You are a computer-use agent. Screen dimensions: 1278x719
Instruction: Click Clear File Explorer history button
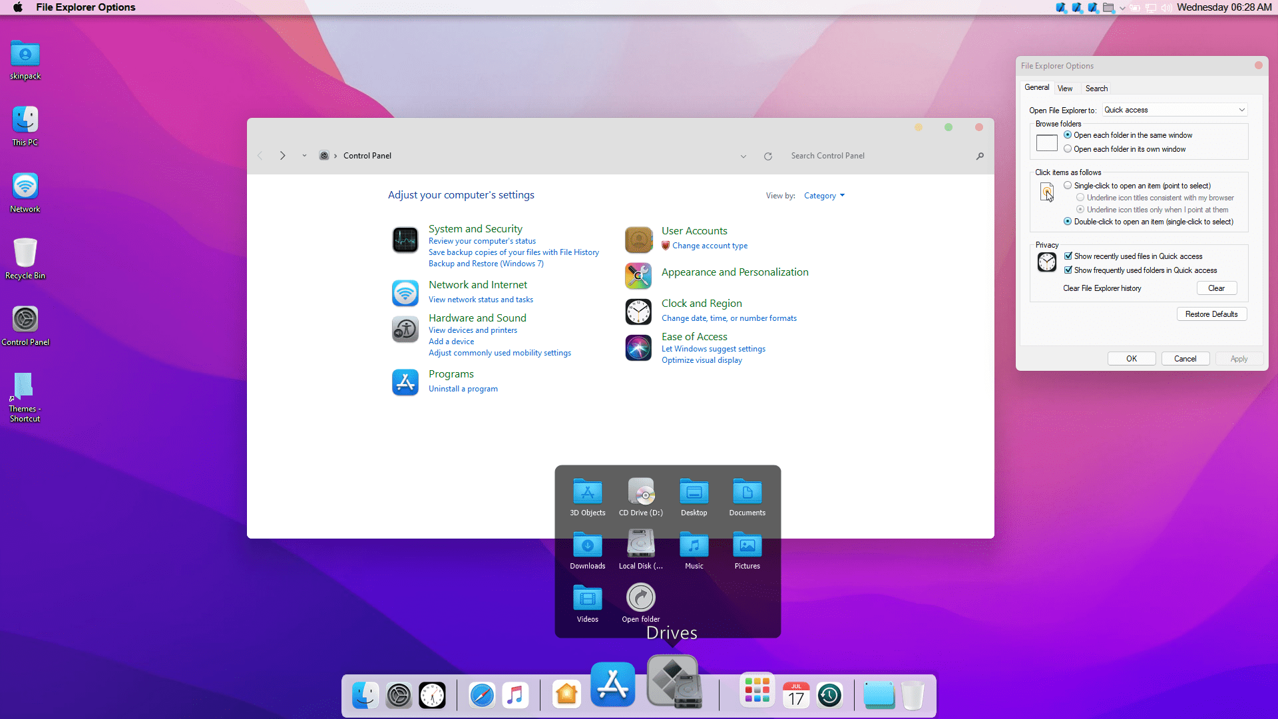(x=1217, y=287)
